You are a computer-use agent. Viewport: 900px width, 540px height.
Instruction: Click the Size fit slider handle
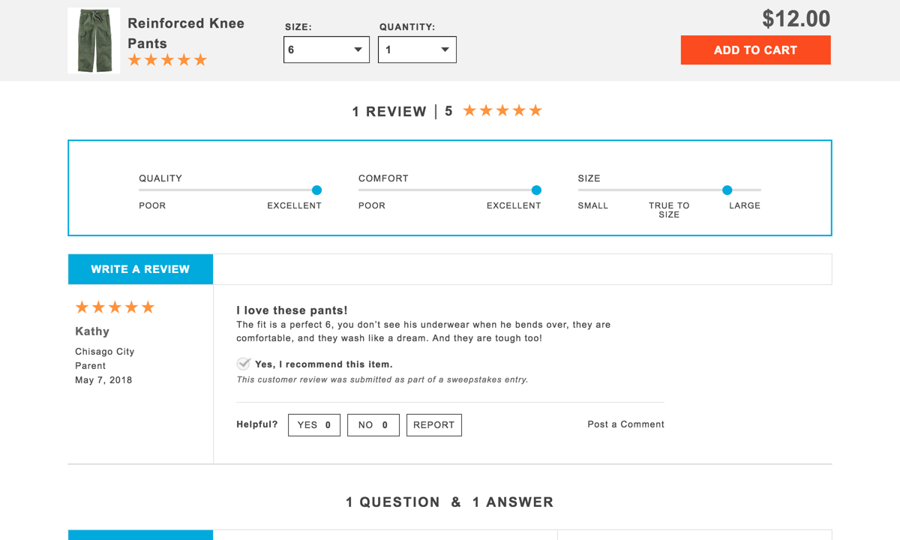click(727, 190)
